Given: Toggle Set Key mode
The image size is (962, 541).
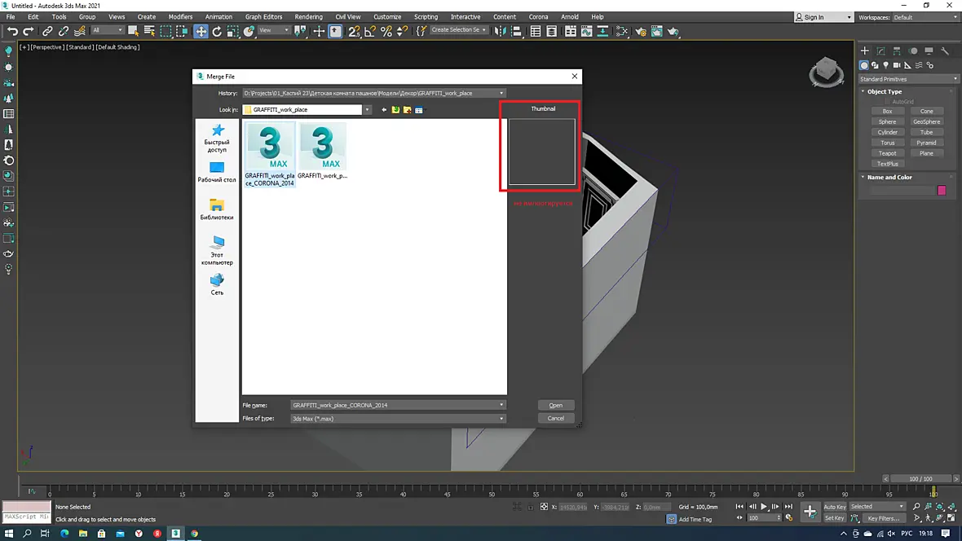Looking at the screenshot, I should tap(834, 518).
